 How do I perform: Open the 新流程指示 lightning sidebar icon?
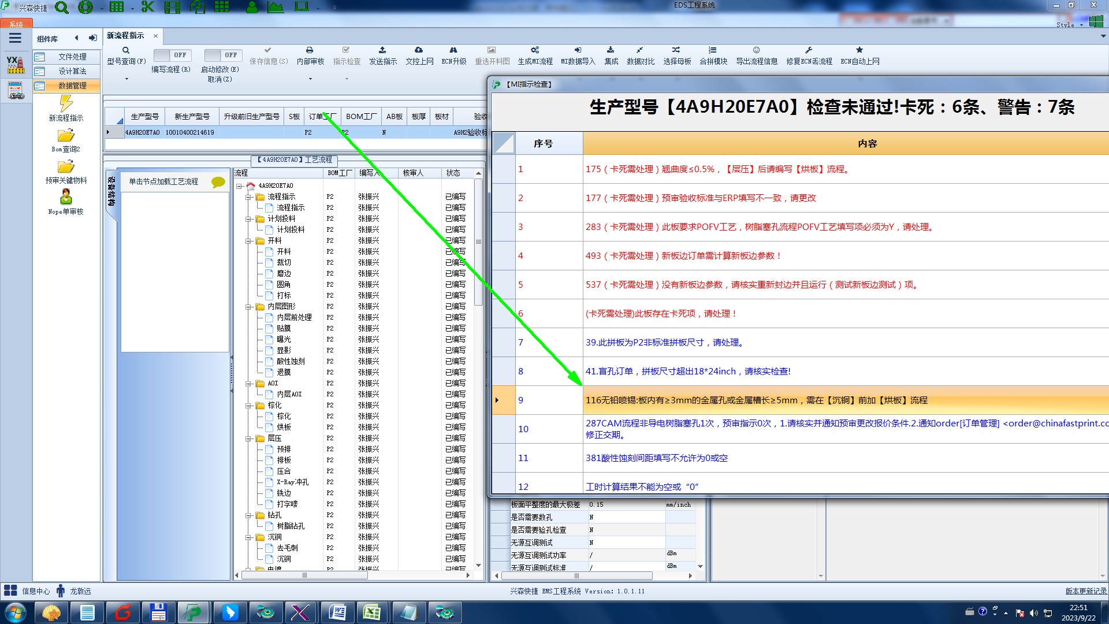click(x=66, y=104)
